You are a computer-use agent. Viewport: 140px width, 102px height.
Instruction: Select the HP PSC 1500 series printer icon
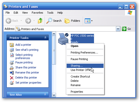coord(63,39)
